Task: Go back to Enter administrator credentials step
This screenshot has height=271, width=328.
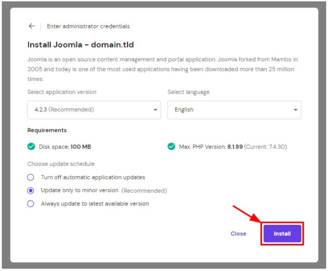Action: click(88, 26)
